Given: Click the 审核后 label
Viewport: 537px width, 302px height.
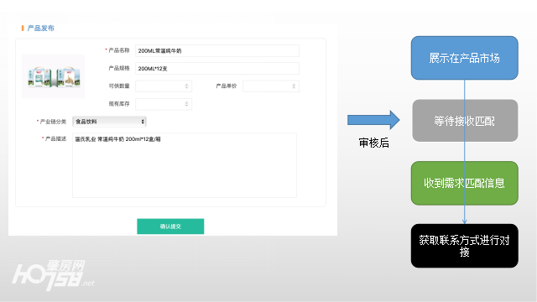Looking at the screenshot, I should pyautogui.click(x=373, y=143).
